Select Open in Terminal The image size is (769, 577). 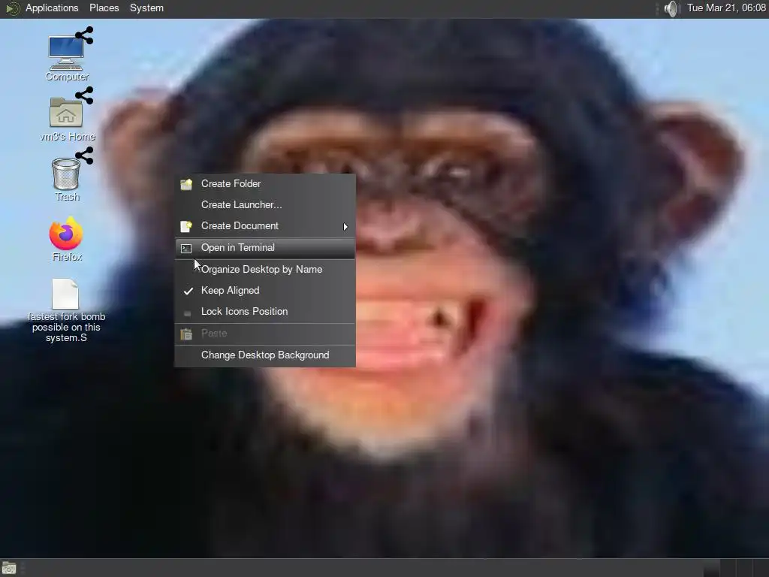tap(265, 248)
